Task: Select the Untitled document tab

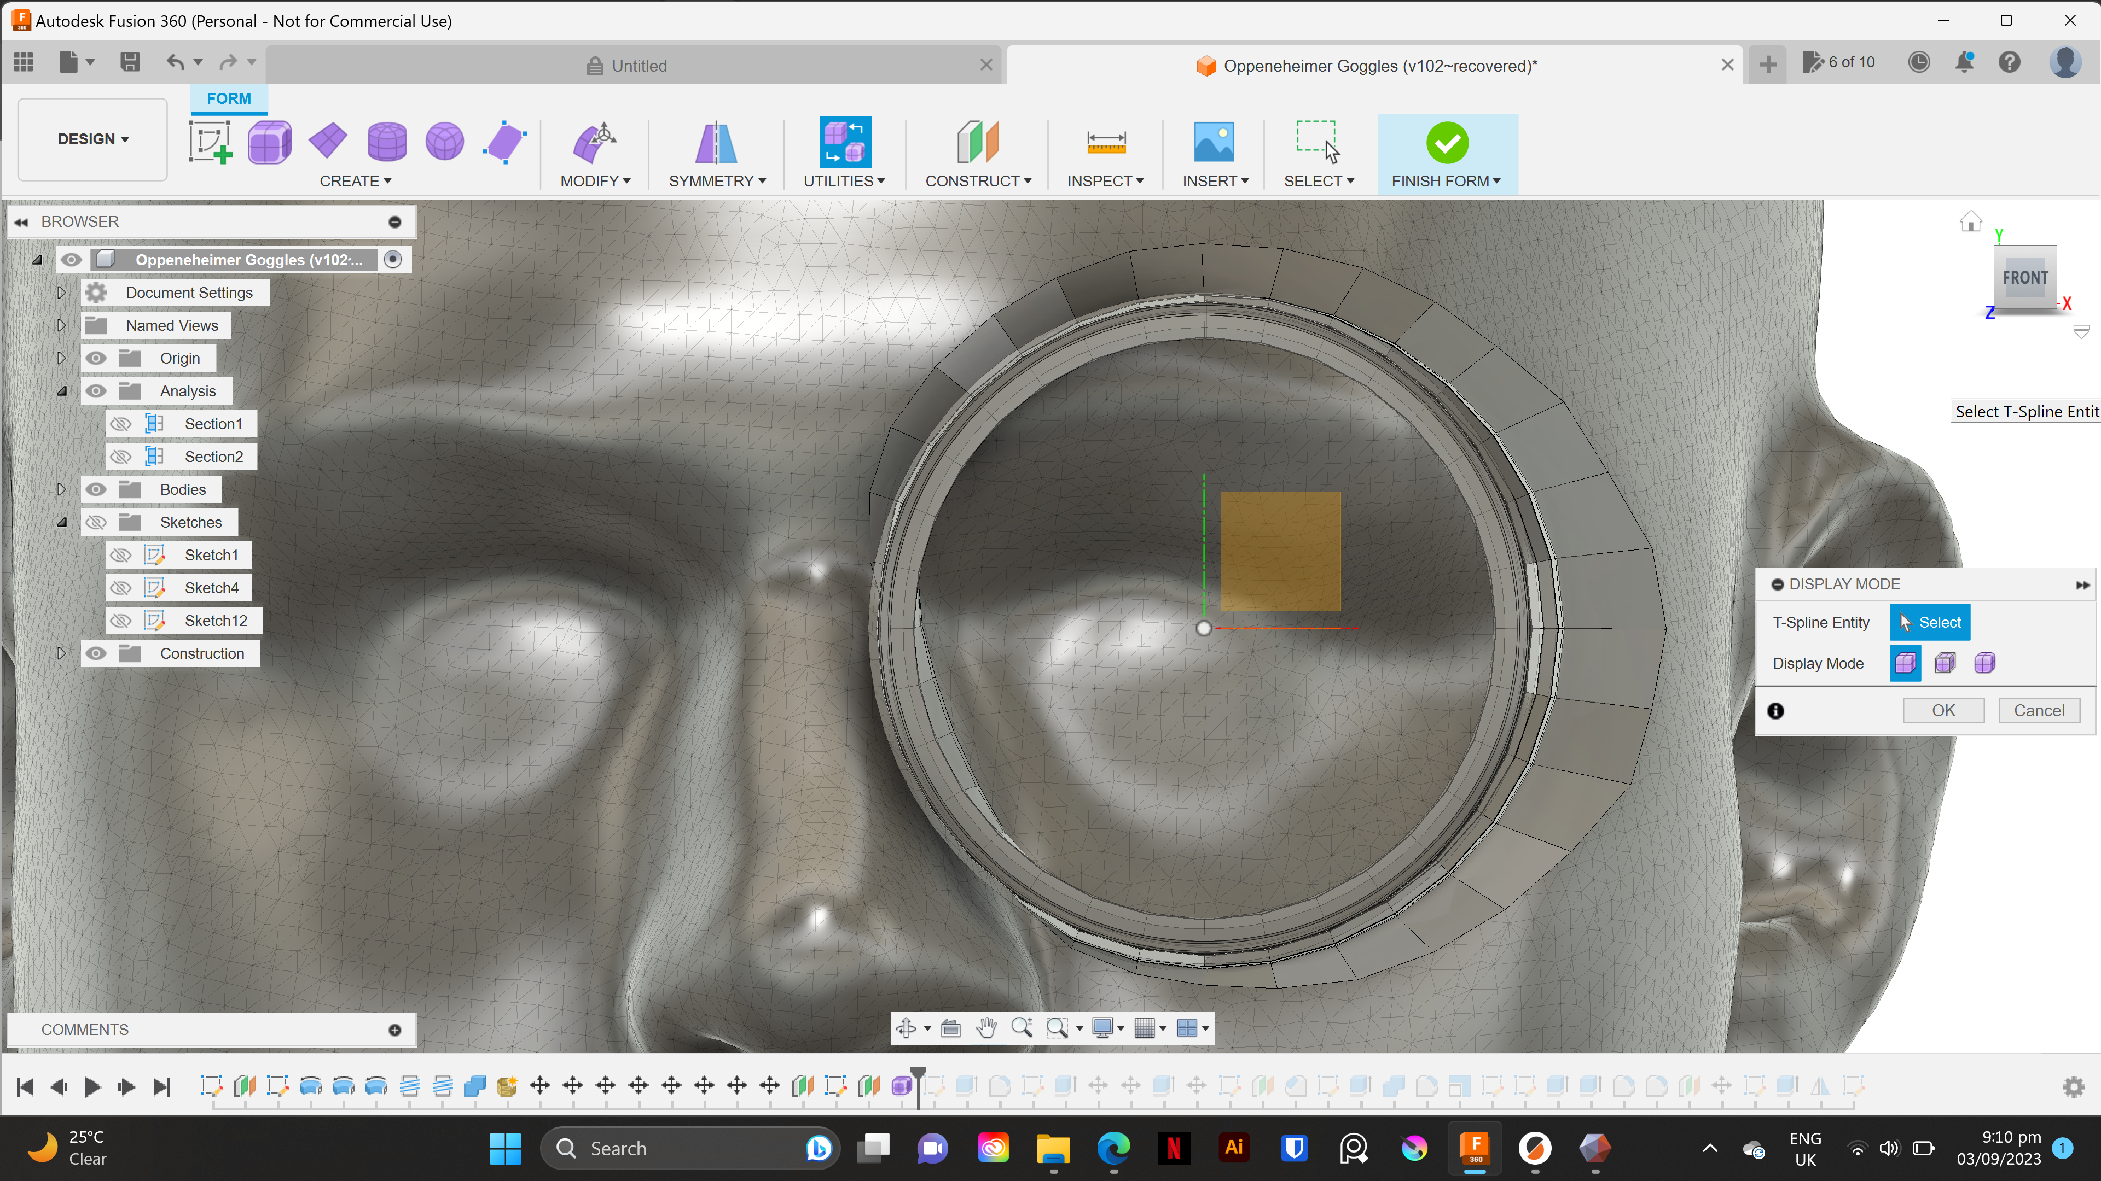Action: click(639, 65)
